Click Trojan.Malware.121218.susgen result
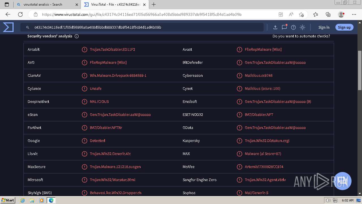Viewport: 362px width, 204px height. [115, 167]
